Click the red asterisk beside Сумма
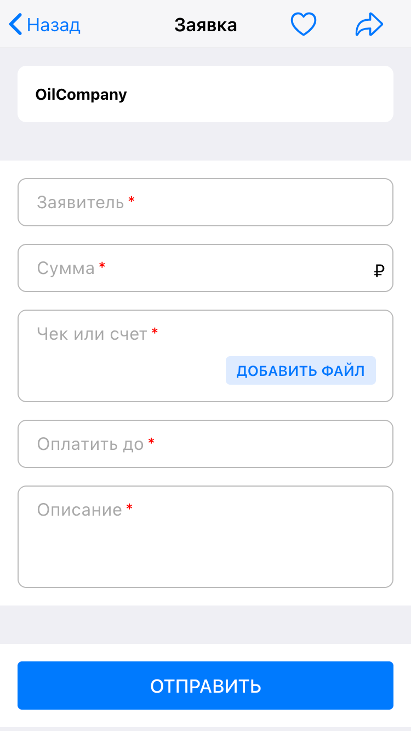Viewport: 411px width, 731px height. (102, 267)
